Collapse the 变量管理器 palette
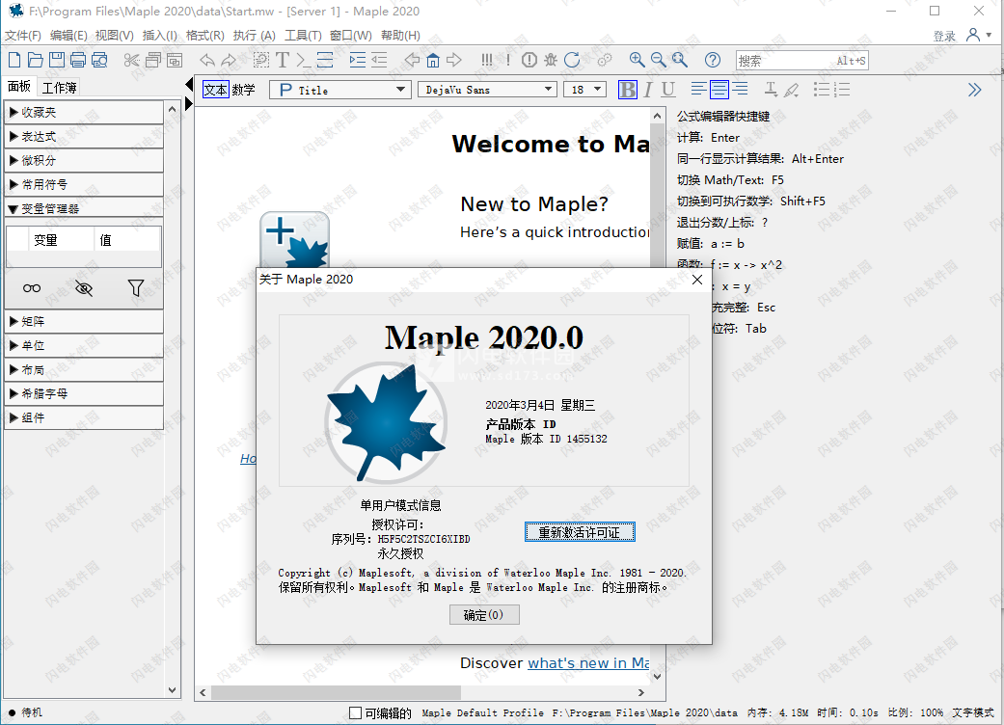The width and height of the screenshot is (1004, 725). click(84, 208)
